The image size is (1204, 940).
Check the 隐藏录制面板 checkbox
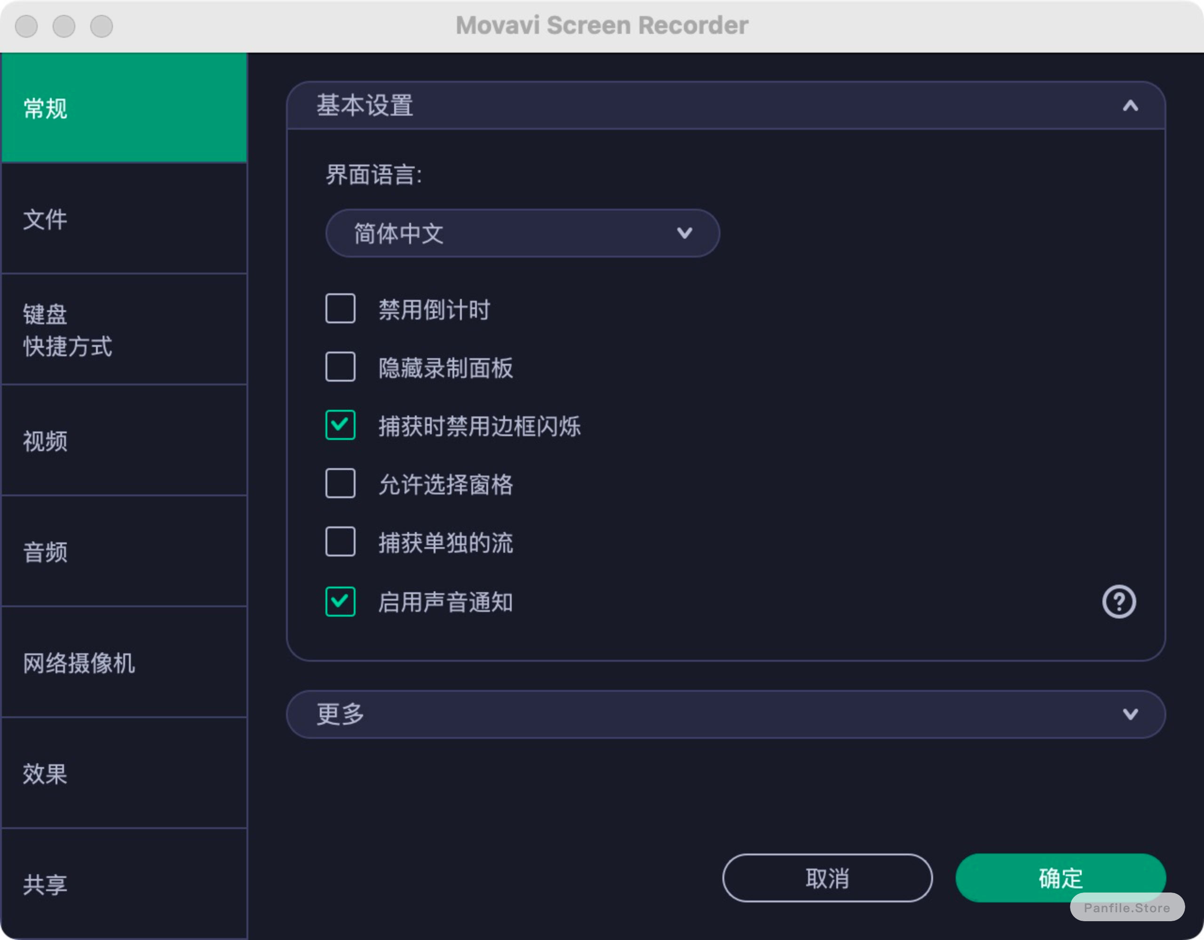pos(340,367)
